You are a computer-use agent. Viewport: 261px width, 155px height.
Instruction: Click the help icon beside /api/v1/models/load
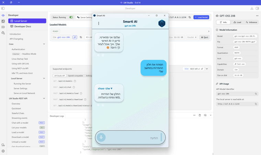tap(81, 93)
